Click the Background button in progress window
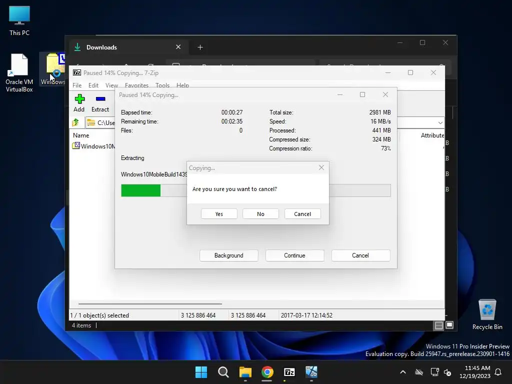Screen dimensions: 512x384 [x=228, y=255]
